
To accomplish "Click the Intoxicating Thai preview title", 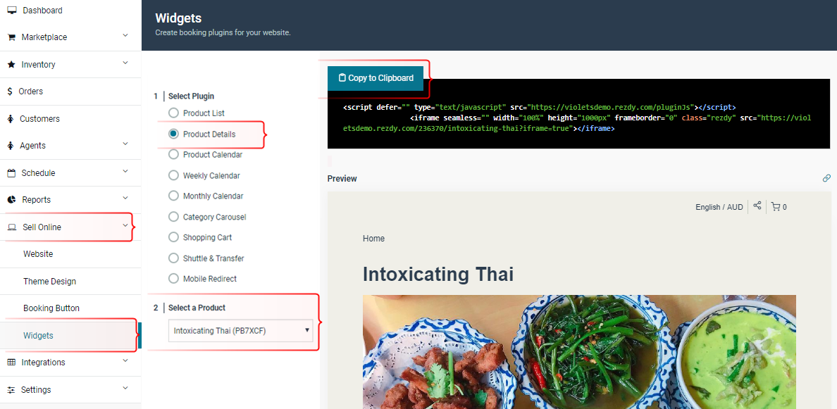I will click(438, 274).
